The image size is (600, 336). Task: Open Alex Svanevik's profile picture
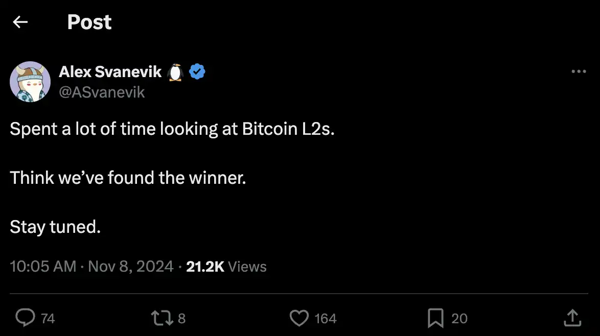coord(30,82)
